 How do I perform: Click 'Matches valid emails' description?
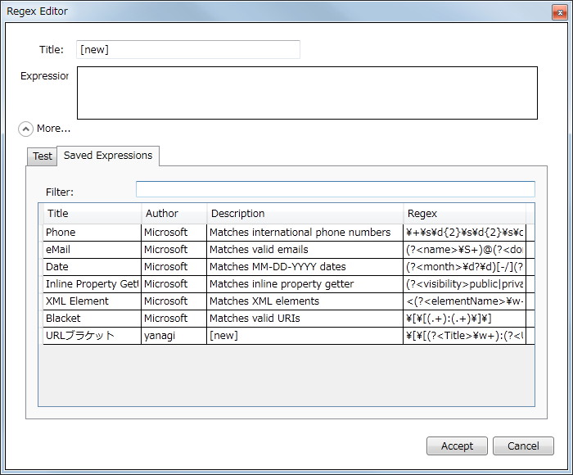[305, 250]
